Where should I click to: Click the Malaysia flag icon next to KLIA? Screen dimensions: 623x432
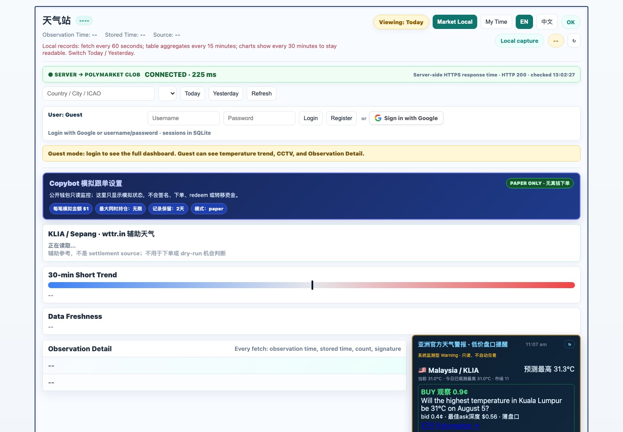[x=422, y=370]
